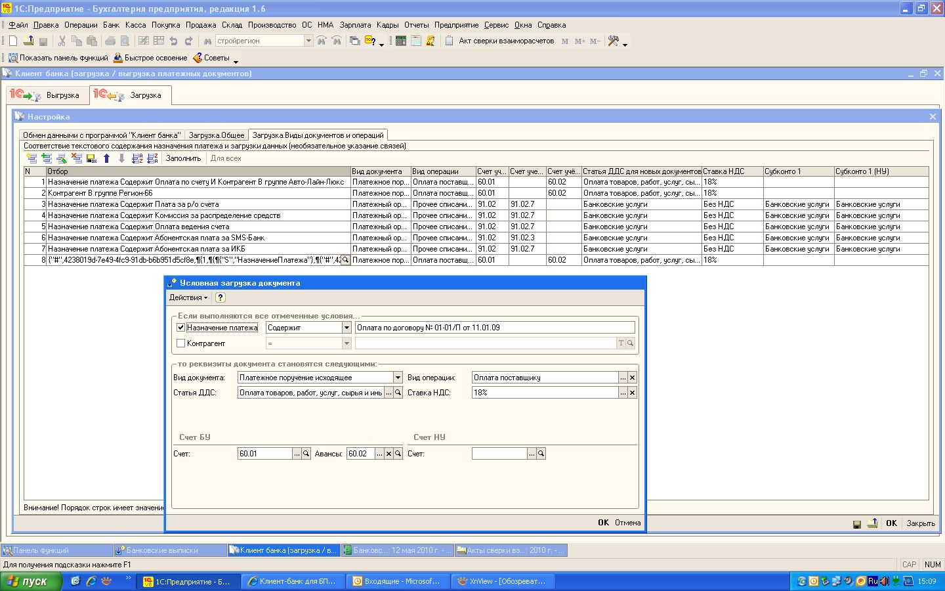
Task: Click OK in the Настройка window
Action: (x=891, y=523)
